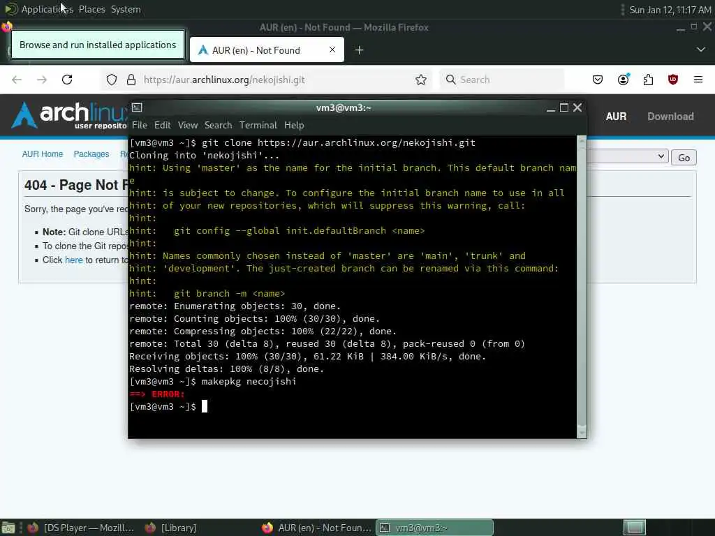Minimize the vm3 terminal window
Viewport: 715px width, 536px height.
click(x=551, y=108)
